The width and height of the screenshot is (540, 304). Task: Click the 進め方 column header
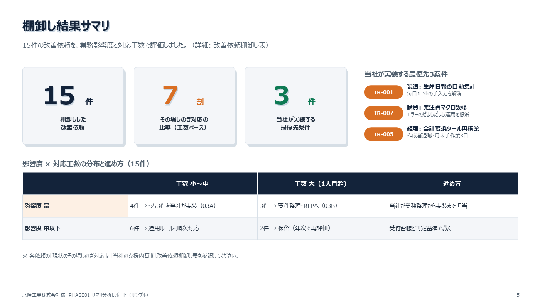[452, 184]
